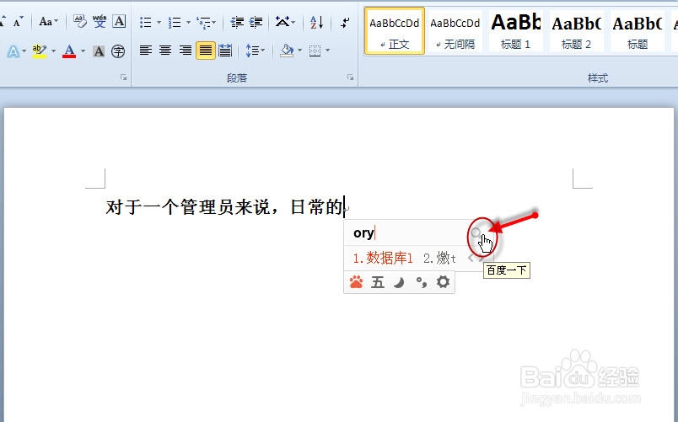
Task: Click the '样式' group label
Action: pyautogui.click(x=598, y=78)
